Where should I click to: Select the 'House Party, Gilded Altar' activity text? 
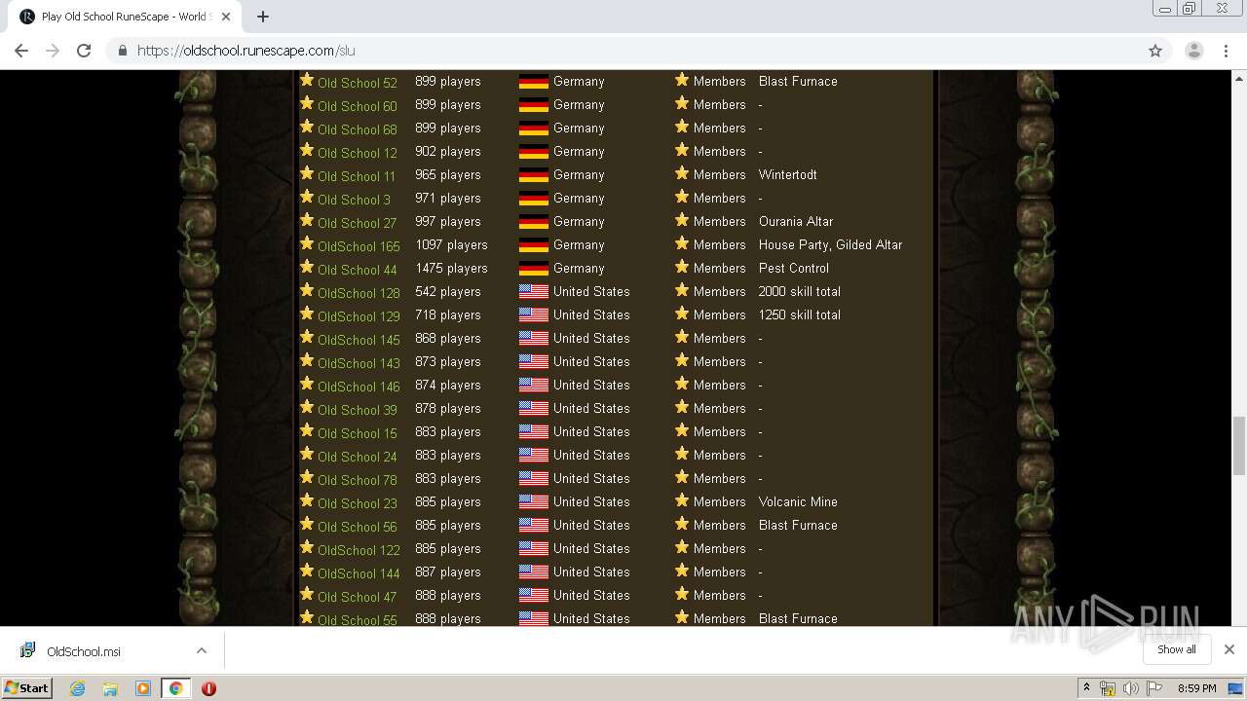tap(830, 244)
